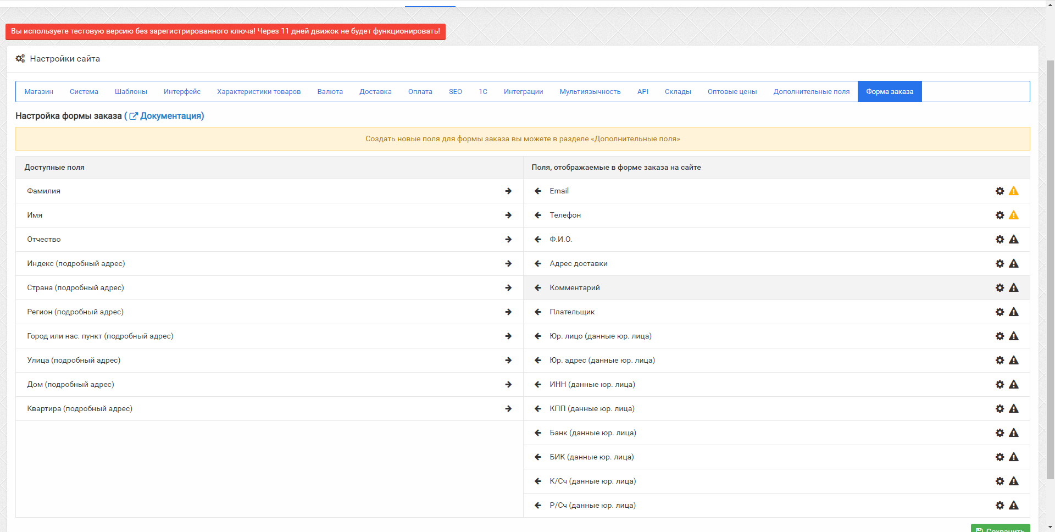This screenshot has height=532, width=1055.
Task: Open the Дополнительные поля tab
Action: [x=811, y=92]
